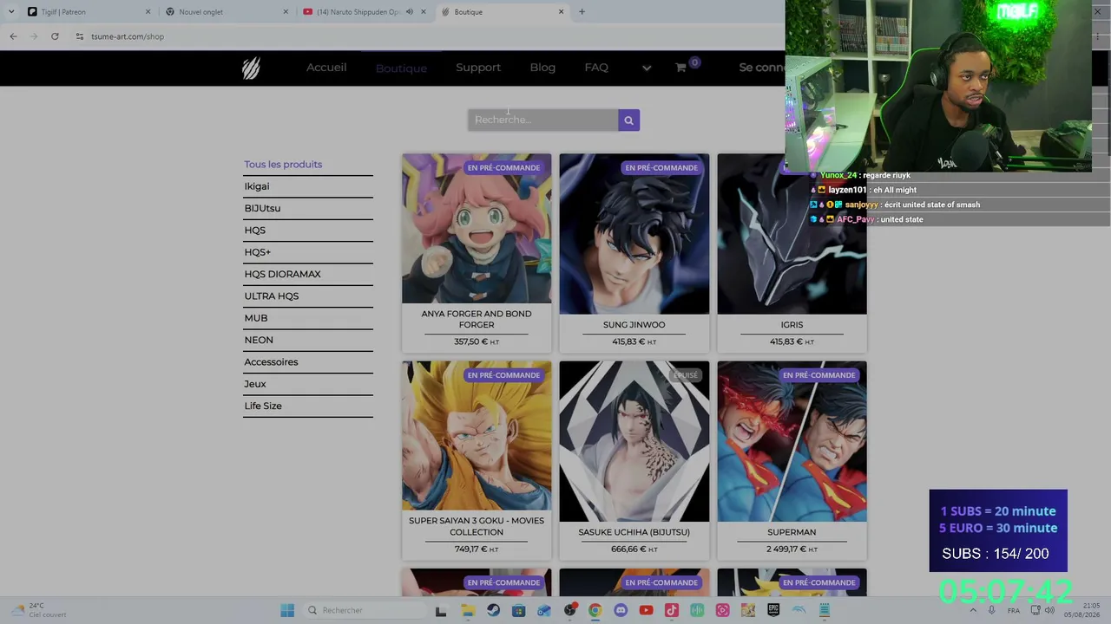The height and width of the screenshot is (624, 1111).
Task: Open a new browser tab with plus
Action: click(582, 12)
